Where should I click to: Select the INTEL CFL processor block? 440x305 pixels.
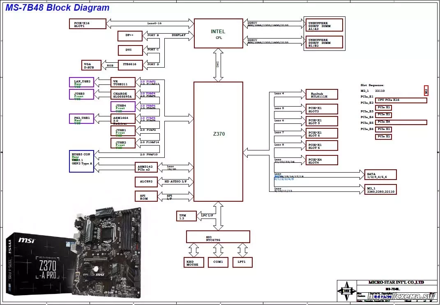(218, 33)
